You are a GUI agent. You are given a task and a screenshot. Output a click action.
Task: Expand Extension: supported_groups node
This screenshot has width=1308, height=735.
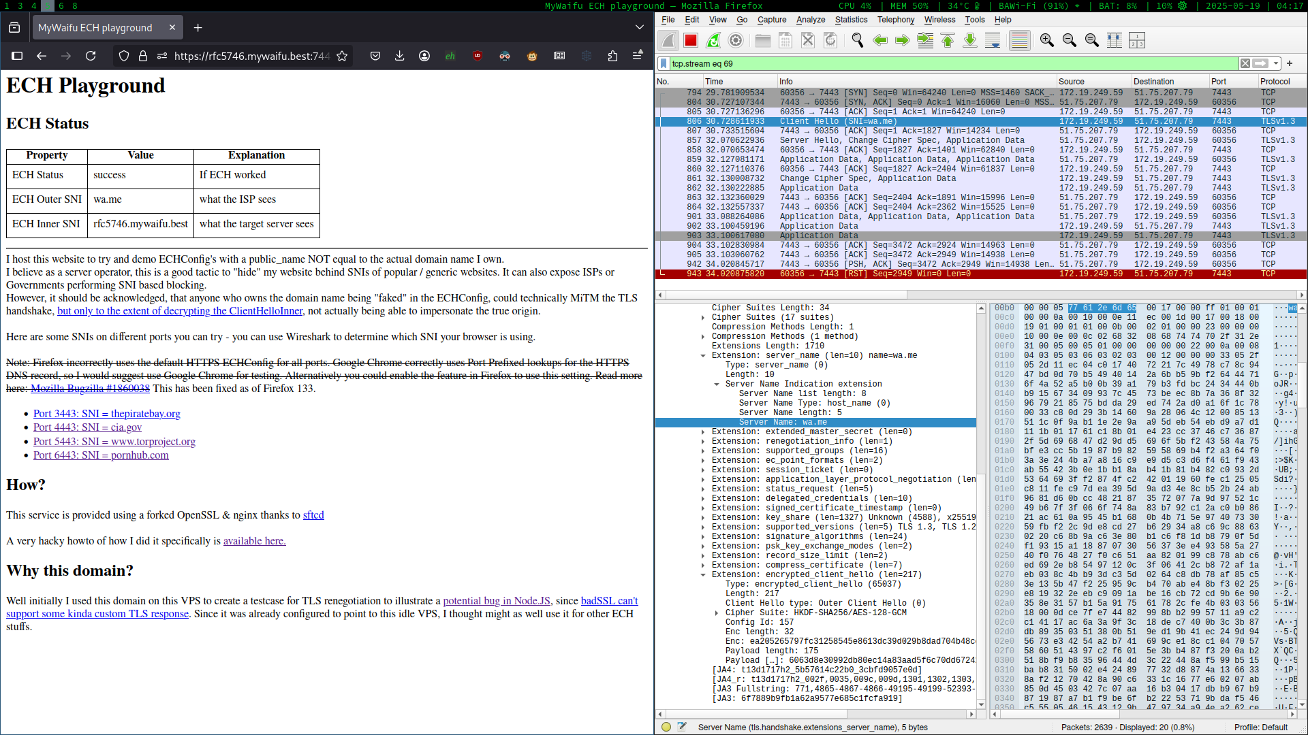[x=703, y=451]
